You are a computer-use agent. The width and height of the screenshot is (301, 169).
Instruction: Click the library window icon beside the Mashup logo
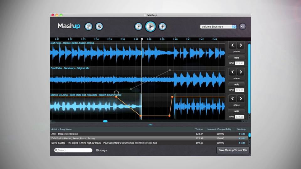tap(88, 26)
